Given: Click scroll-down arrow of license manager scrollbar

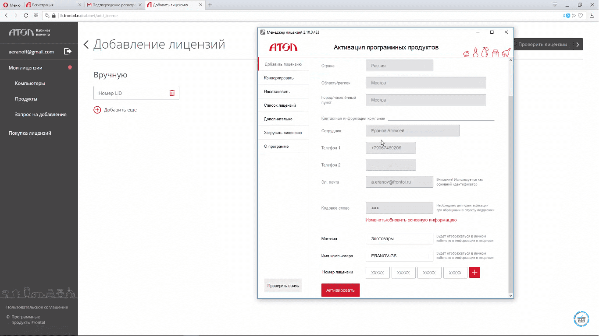Looking at the screenshot, I should click(x=510, y=296).
